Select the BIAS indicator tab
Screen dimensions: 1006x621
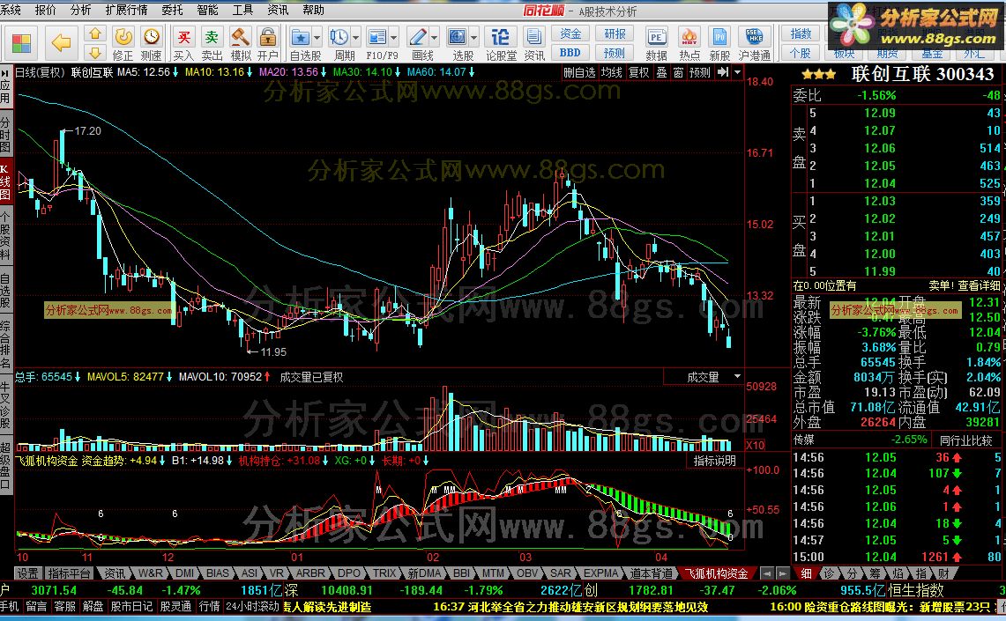pyautogui.click(x=218, y=573)
